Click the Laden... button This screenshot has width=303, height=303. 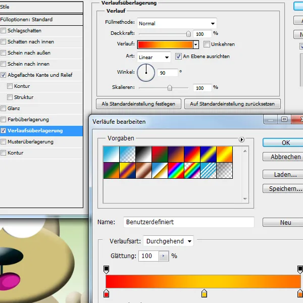click(283, 174)
